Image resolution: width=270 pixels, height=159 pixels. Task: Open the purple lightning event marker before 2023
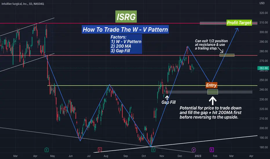pyautogui.click(x=194, y=150)
